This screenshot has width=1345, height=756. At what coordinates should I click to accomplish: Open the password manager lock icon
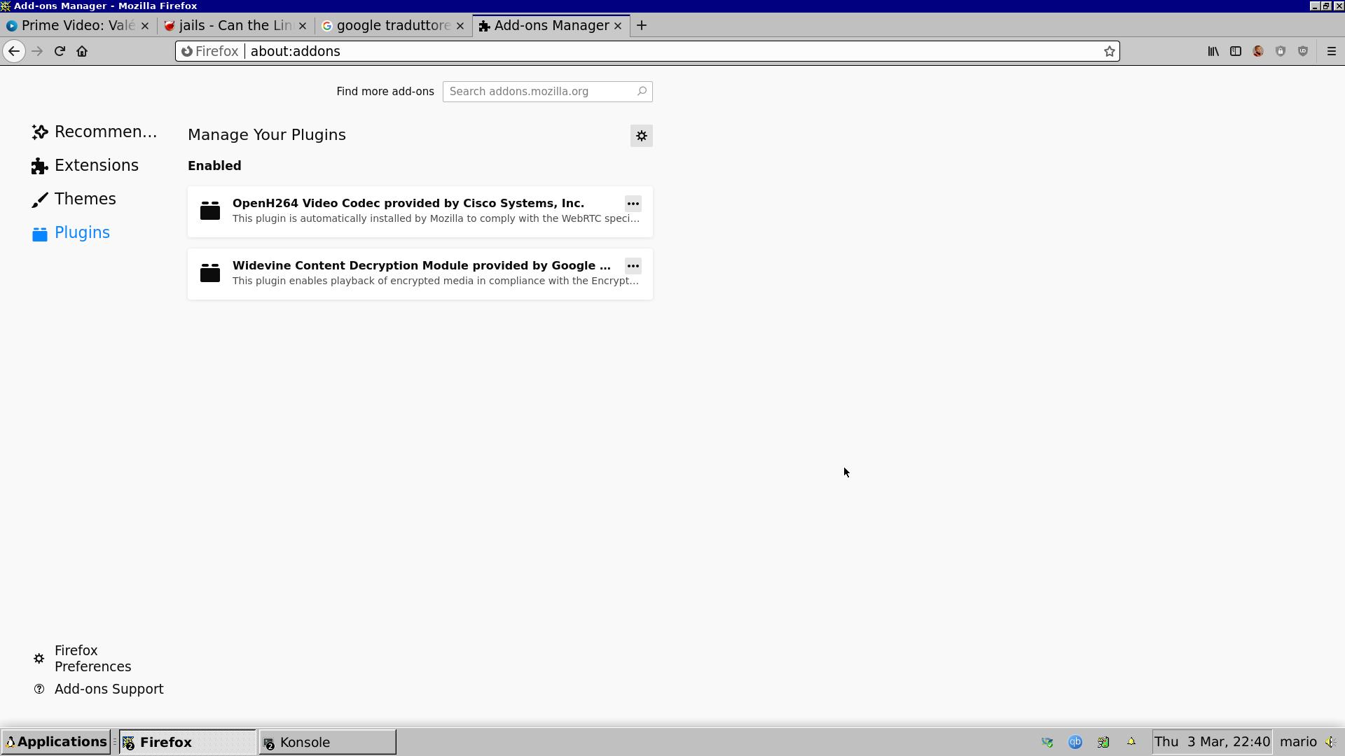tap(1281, 50)
